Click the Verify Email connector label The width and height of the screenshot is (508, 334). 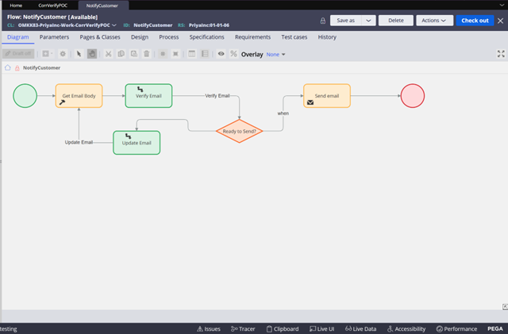pos(217,96)
